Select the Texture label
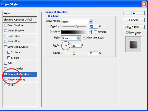The width and height of the screenshot is (148, 111). point(15,58)
